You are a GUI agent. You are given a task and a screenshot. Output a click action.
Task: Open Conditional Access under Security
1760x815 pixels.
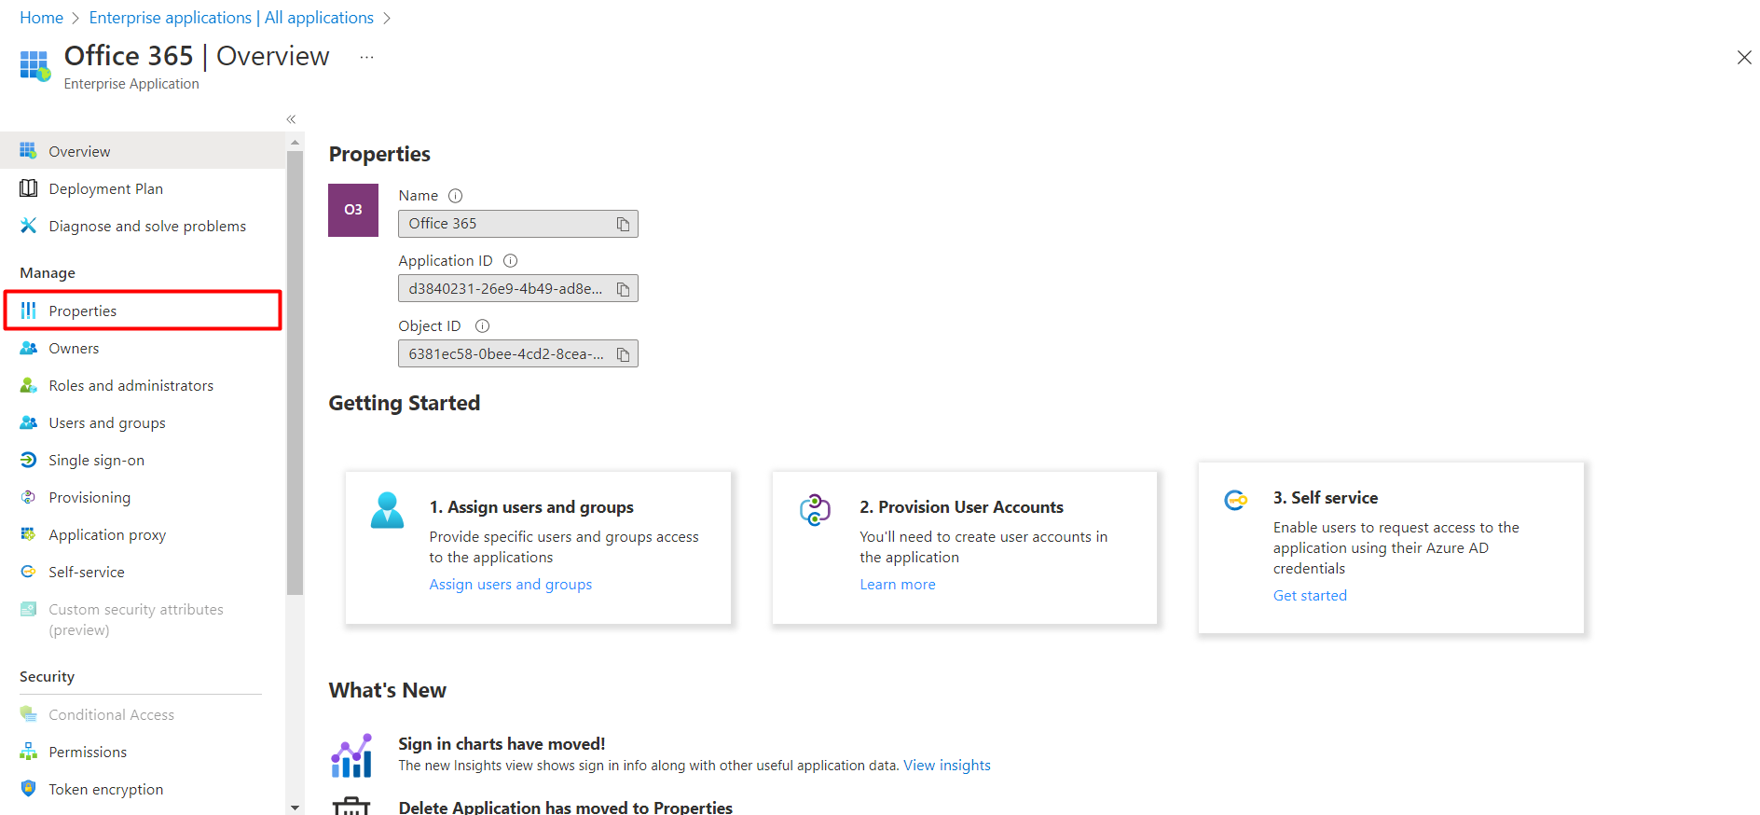point(143,714)
